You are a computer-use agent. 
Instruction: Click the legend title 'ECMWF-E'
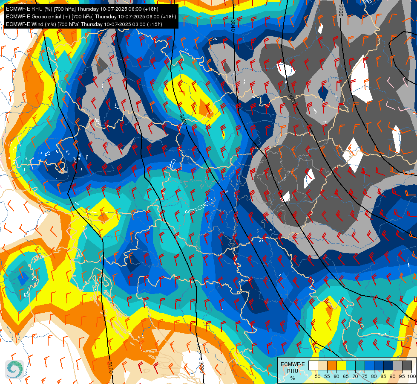293,364
